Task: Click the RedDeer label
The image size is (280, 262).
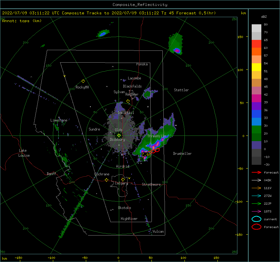Action: point(132,94)
